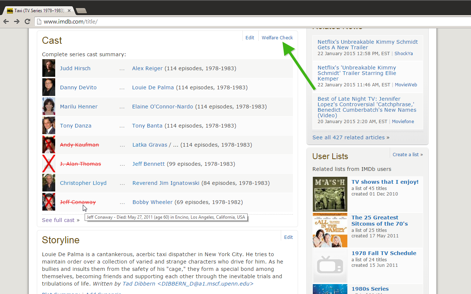Open M*A*S*H list thumbnail image

point(330,194)
